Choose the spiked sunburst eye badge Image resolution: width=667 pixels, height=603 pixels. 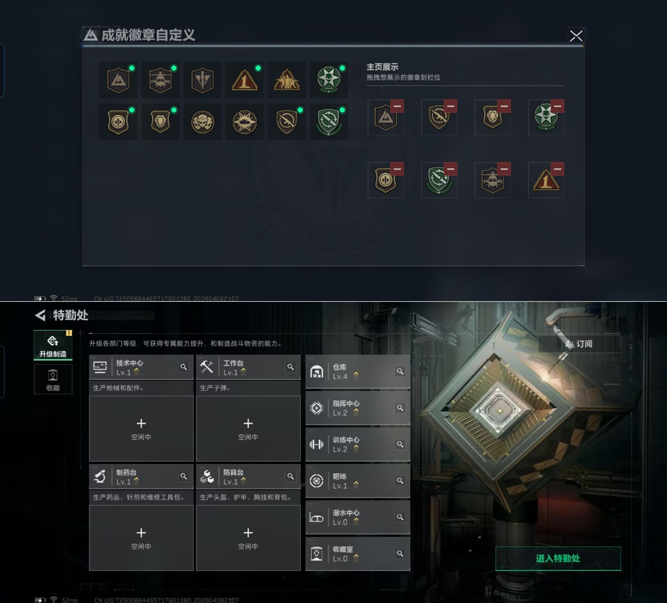click(245, 122)
